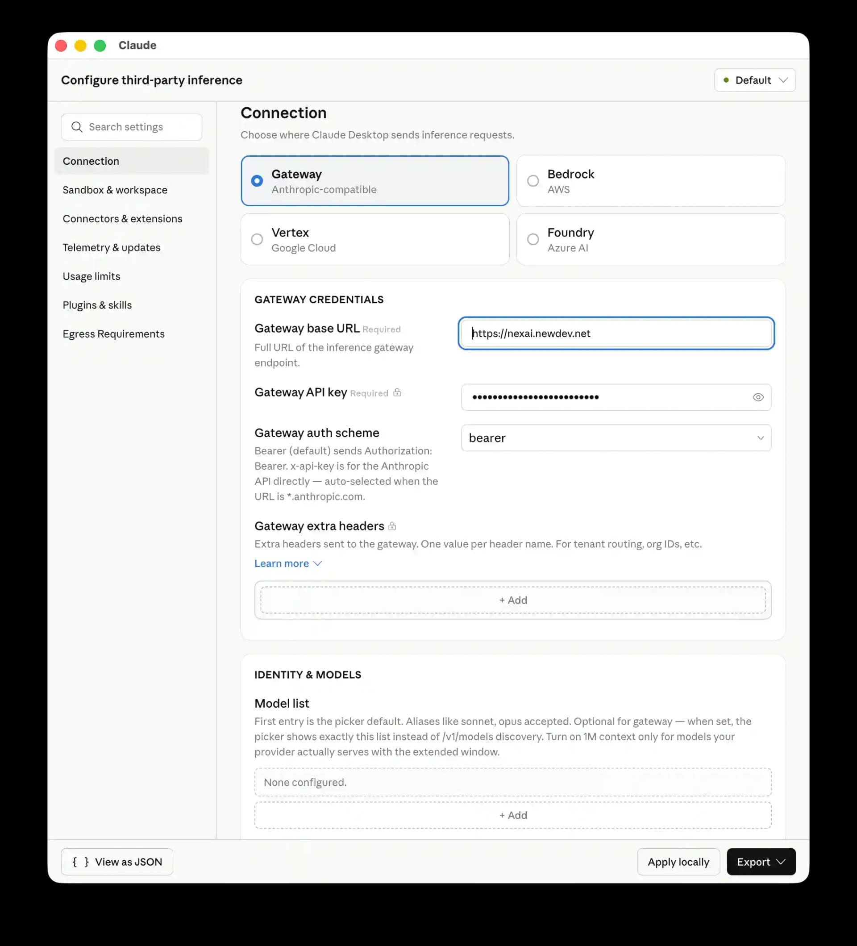The width and height of the screenshot is (857, 946).
Task: Open Connectors & extensions section
Action: point(131,219)
